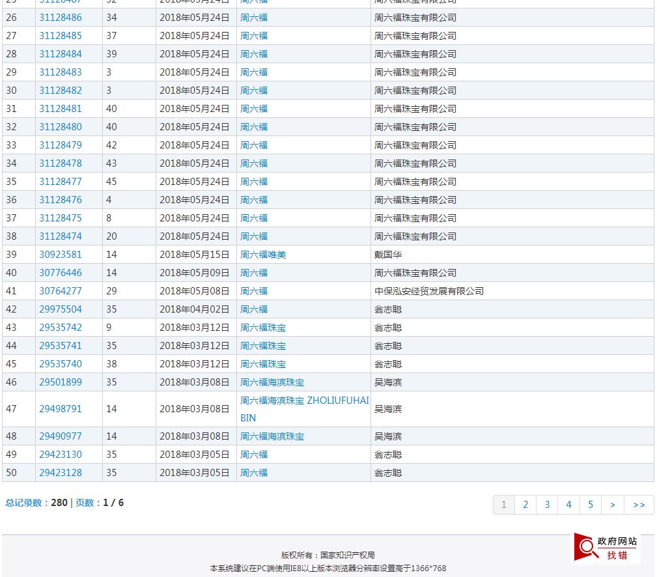
Task: Open trademark 周六福海滨珠宝 ZHOLIUFUHAIBIN
Action: pos(305,409)
